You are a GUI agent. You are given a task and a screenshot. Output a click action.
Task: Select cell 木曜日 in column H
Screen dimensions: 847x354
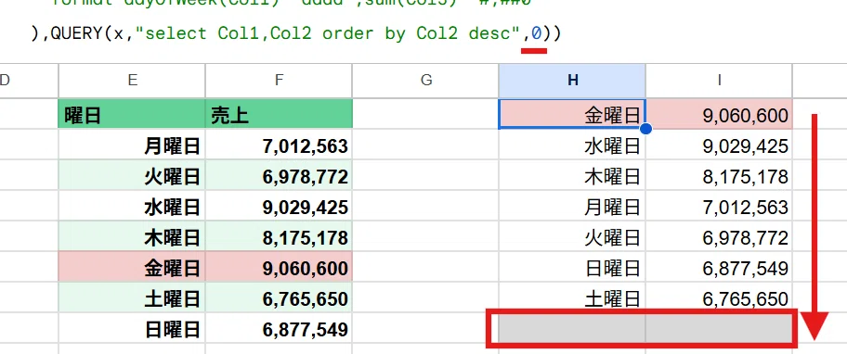click(572, 176)
